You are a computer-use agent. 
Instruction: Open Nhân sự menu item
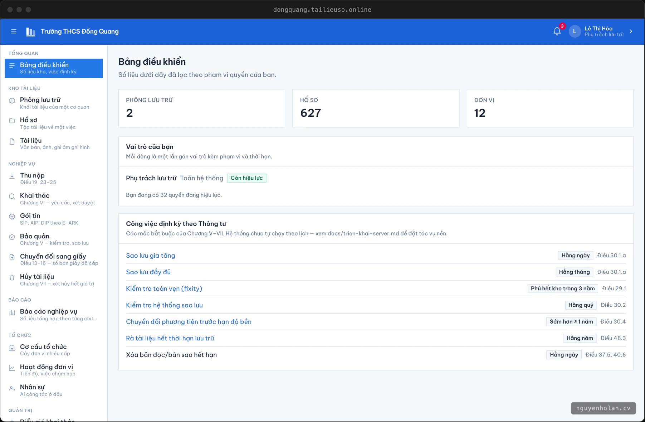coord(54,390)
